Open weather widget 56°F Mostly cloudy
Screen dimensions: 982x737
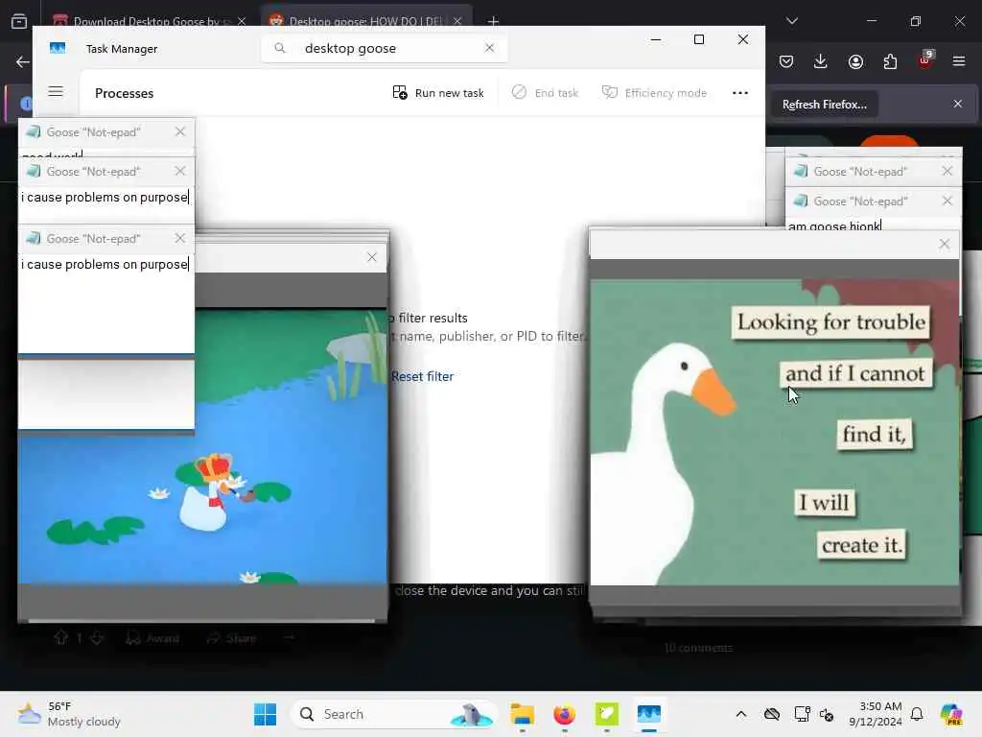69,714
